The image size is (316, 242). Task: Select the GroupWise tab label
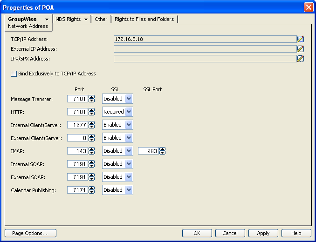(x=22, y=19)
